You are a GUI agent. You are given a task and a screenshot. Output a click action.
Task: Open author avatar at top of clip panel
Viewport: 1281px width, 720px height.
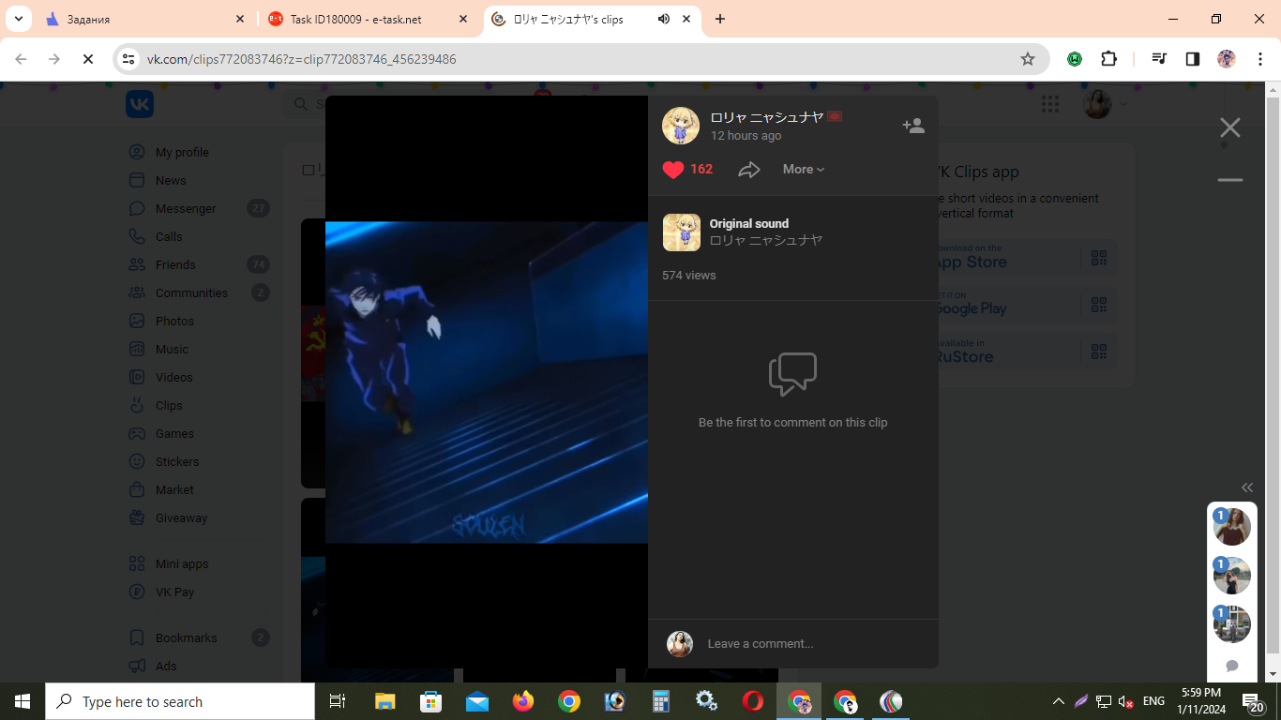(681, 126)
